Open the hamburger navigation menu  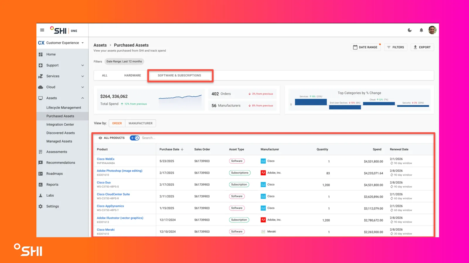(x=42, y=30)
